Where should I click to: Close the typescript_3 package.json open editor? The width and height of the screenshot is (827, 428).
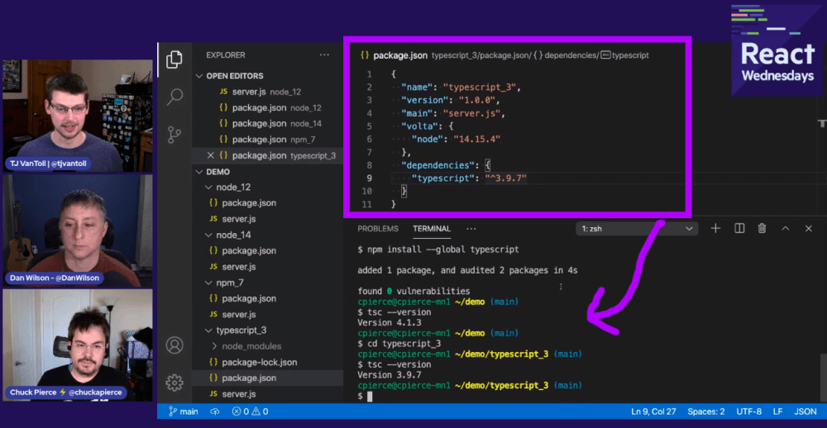tap(210, 155)
